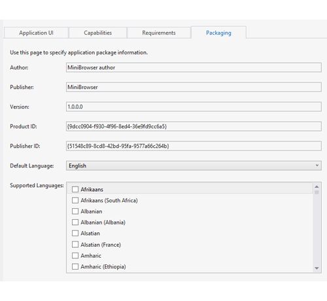Viewport: 327px width, 301px height.
Task: Click the Packaging tab
Action: tap(218, 33)
